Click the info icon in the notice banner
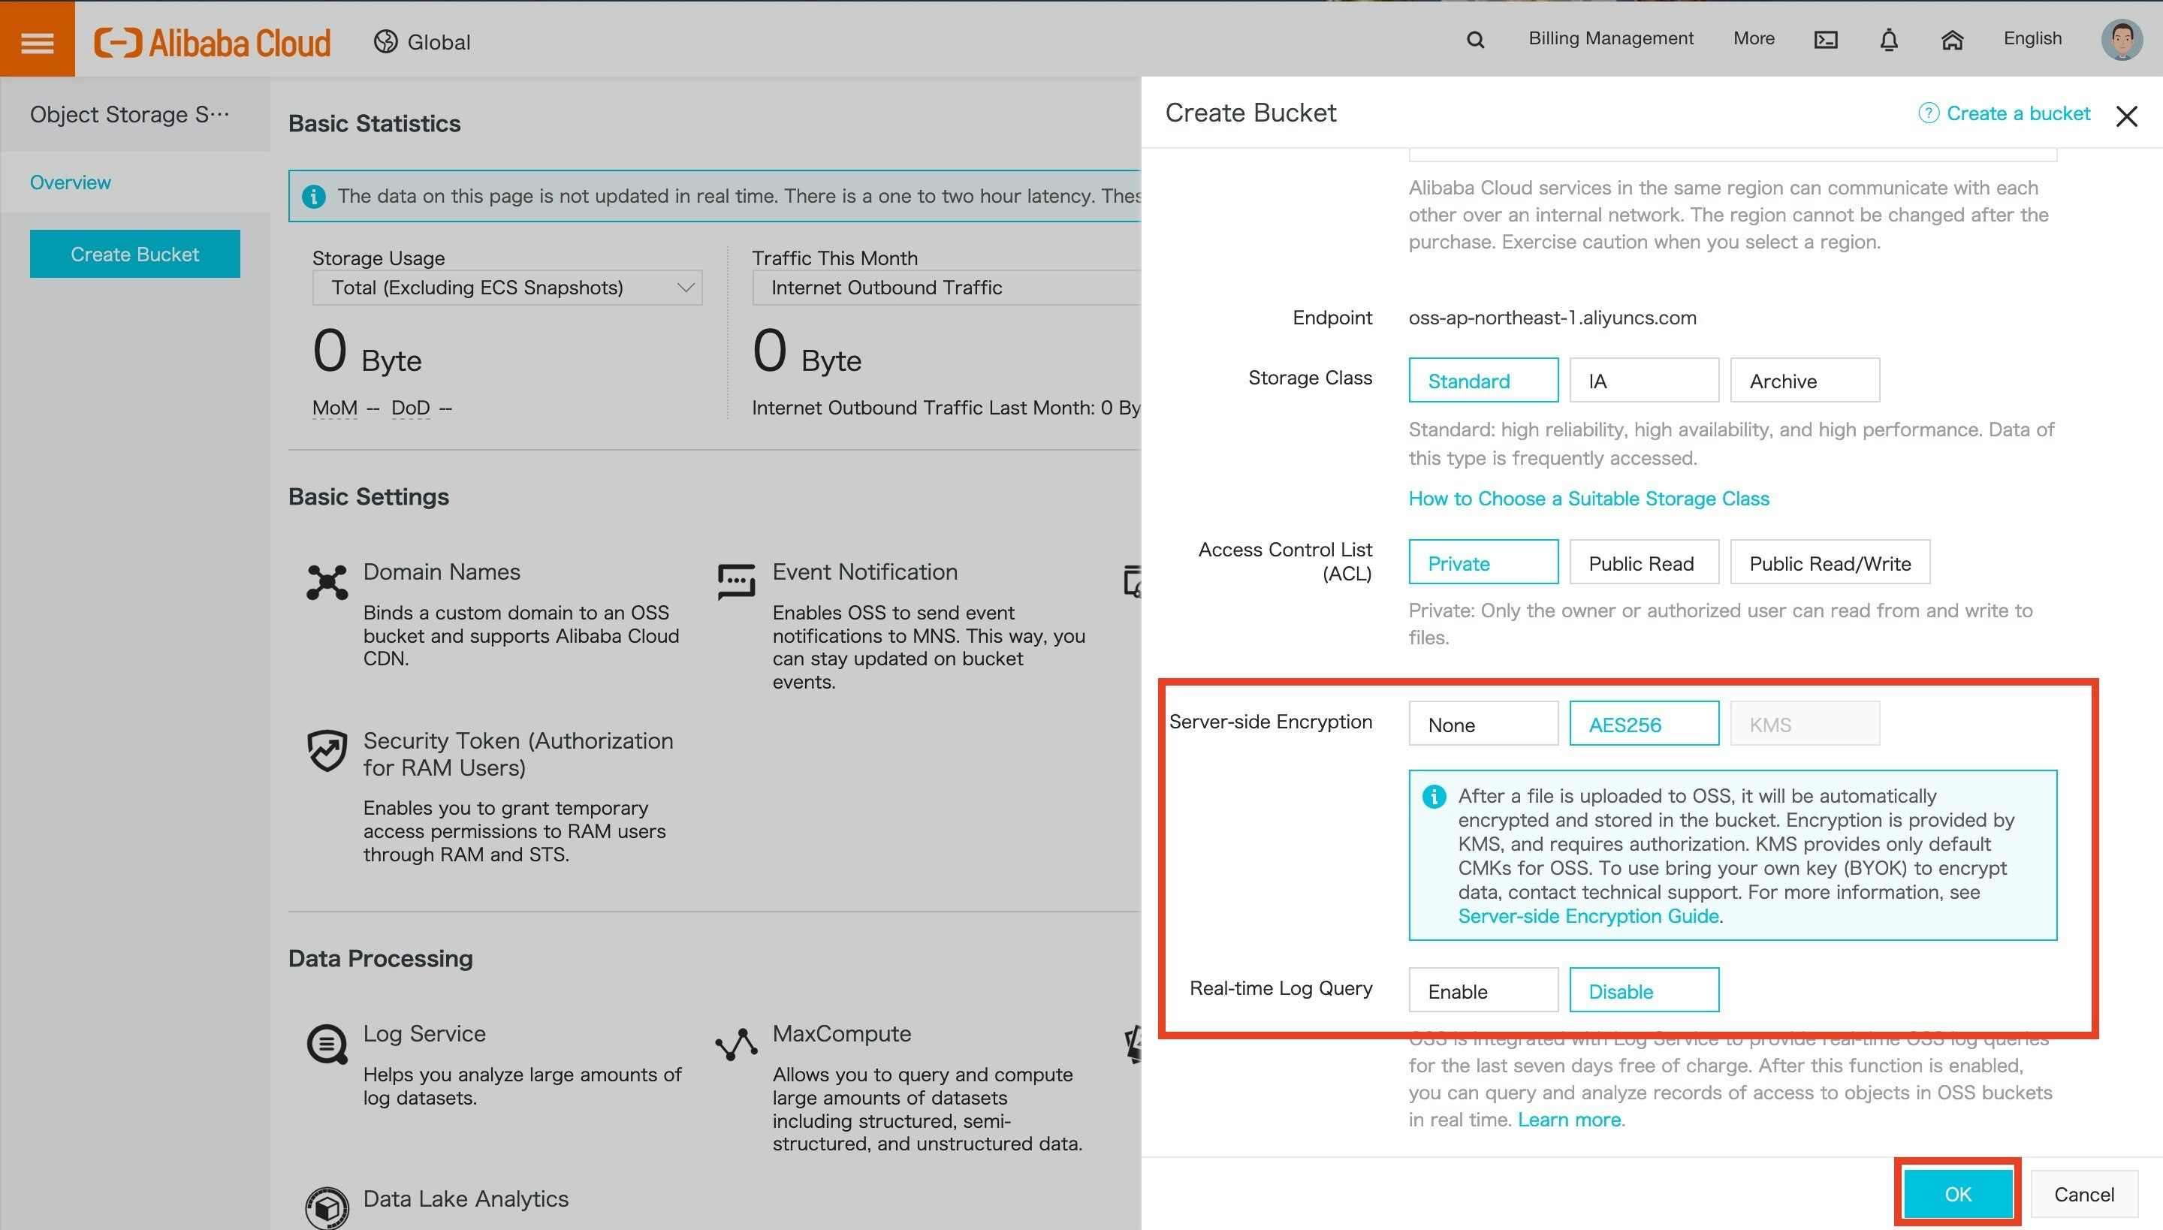 313,196
